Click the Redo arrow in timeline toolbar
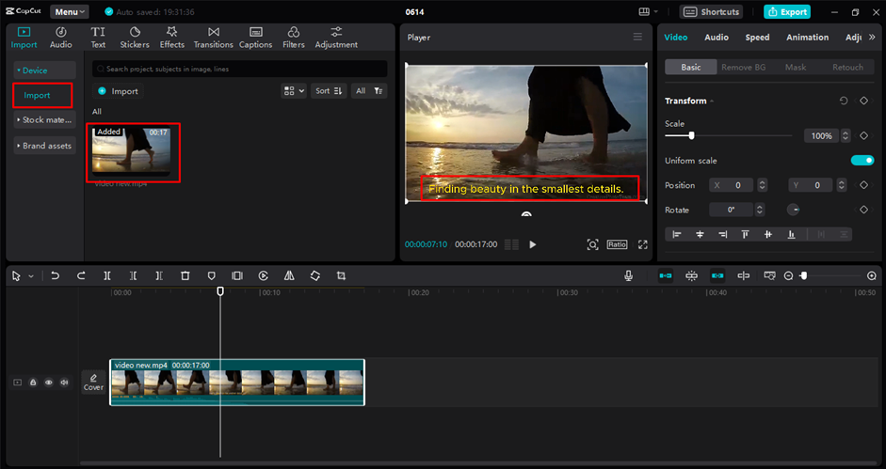The height and width of the screenshot is (469, 886). tap(81, 275)
